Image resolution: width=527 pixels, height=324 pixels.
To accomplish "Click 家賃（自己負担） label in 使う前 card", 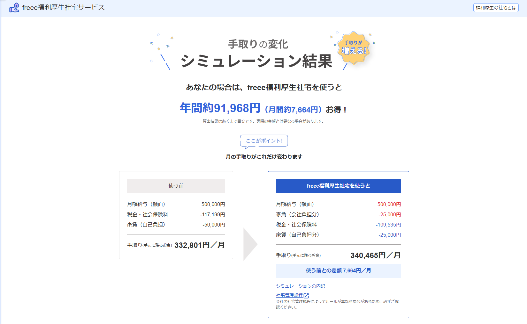I will [147, 225].
